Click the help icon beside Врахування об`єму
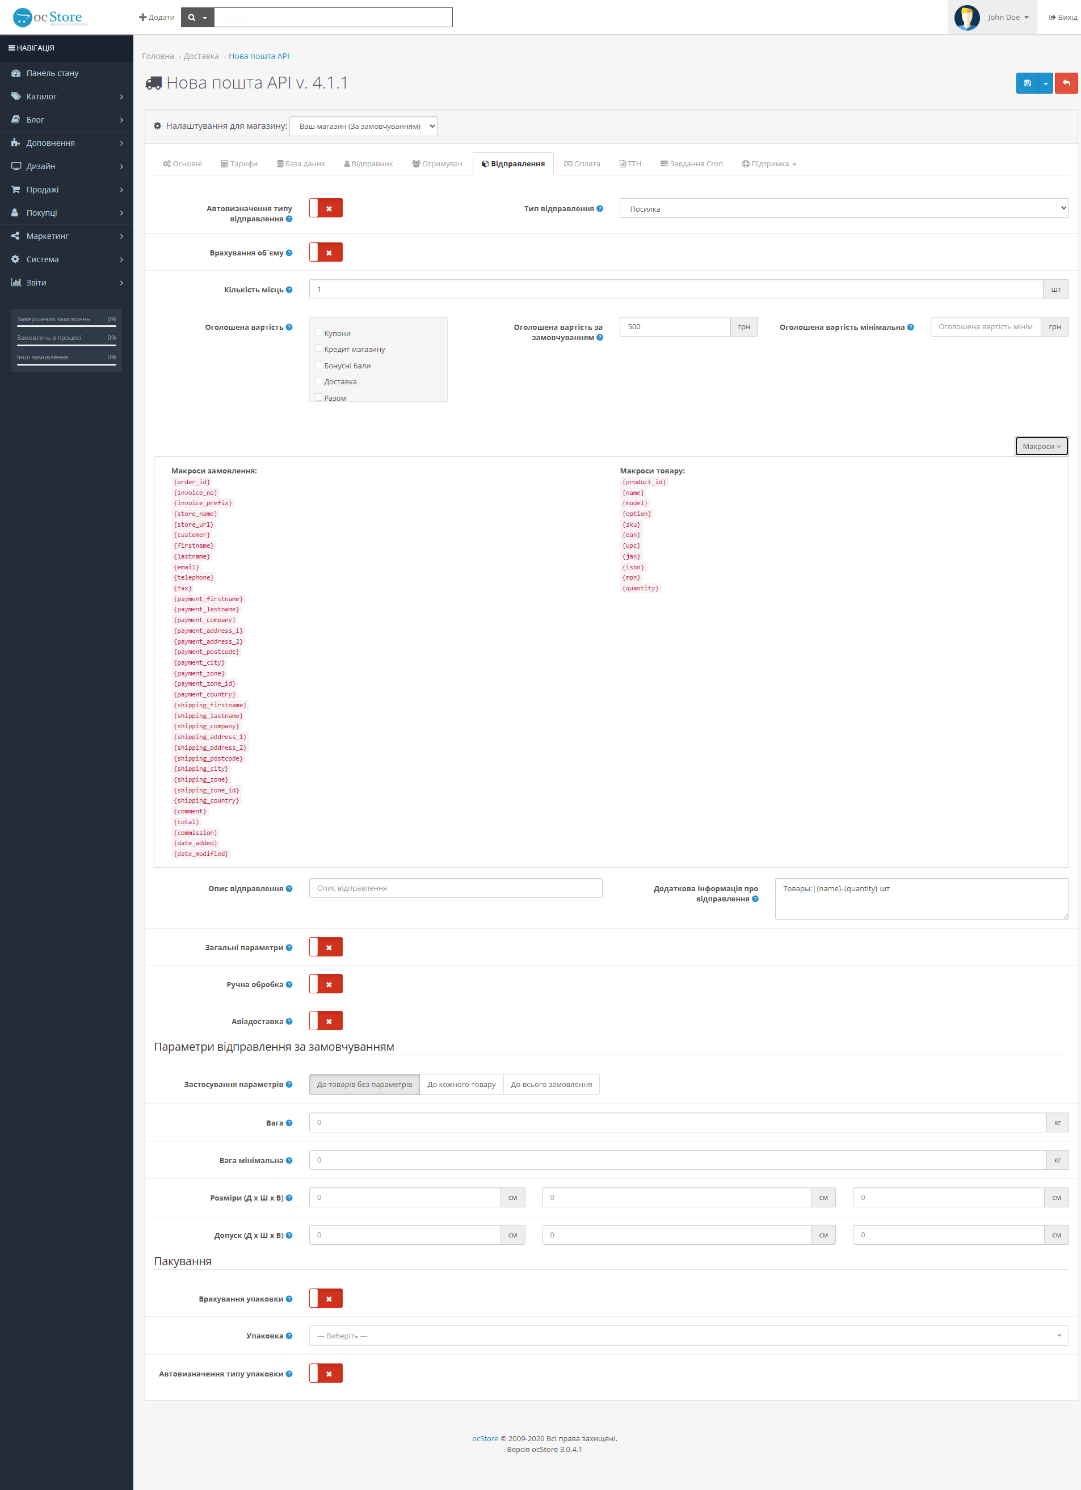The height and width of the screenshot is (1490, 1081). coord(289,253)
